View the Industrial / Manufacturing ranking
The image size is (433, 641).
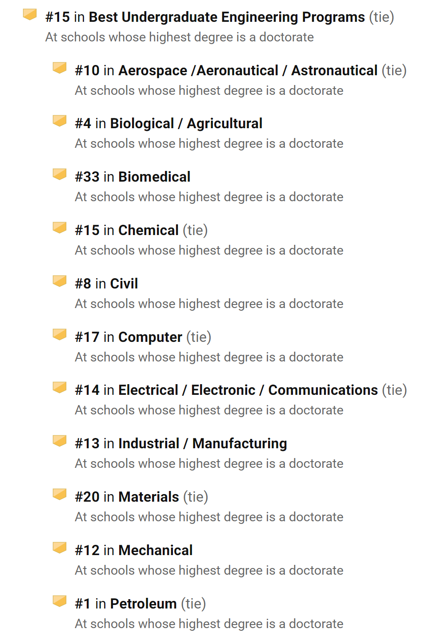point(203,444)
